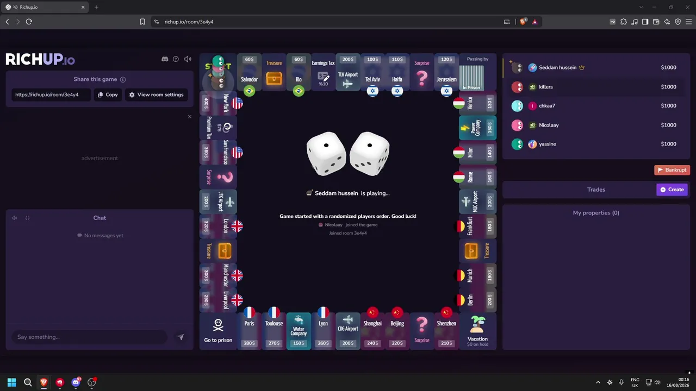The width and height of the screenshot is (696, 391).
Task: Mute the game sound speaker icon
Action: (188, 59)
